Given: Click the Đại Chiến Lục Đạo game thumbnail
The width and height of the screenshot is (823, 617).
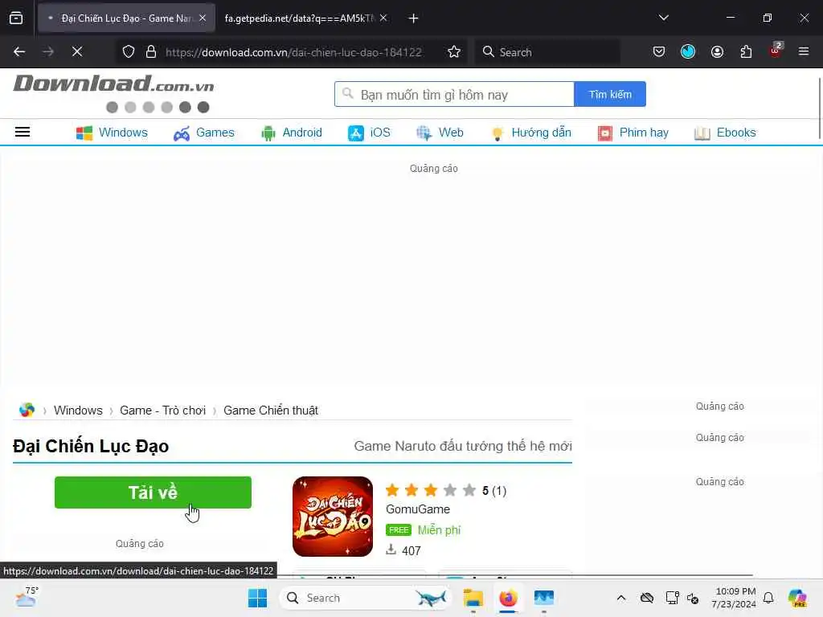Looking at the screenshot, I should point(333,517).
